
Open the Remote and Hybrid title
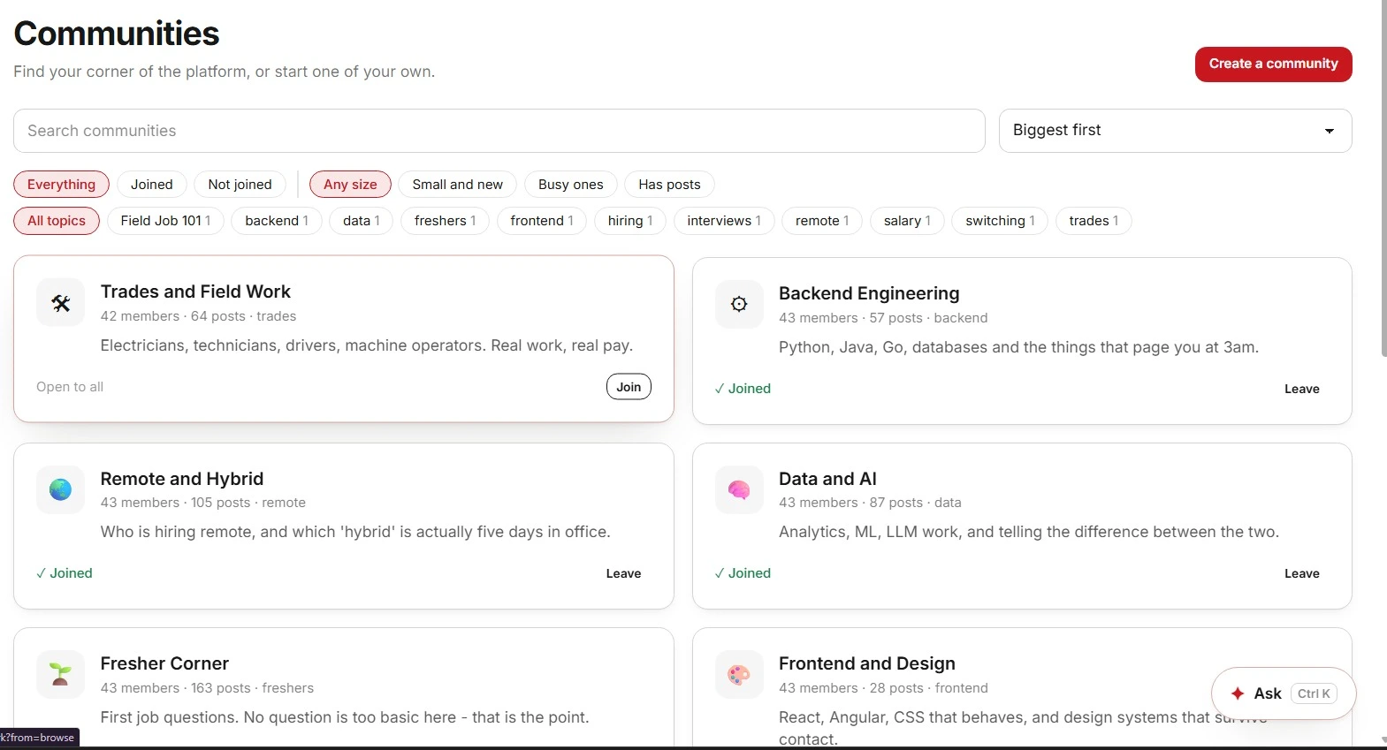point(182,479)
